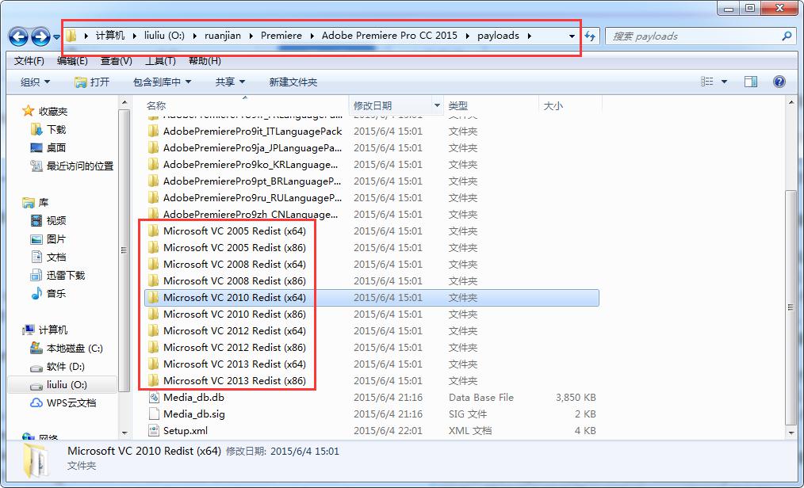Click folder icon of AdobePremierePro9pt_BRLanguageP...
The image size is (804, 488).
tap(153, 181)
